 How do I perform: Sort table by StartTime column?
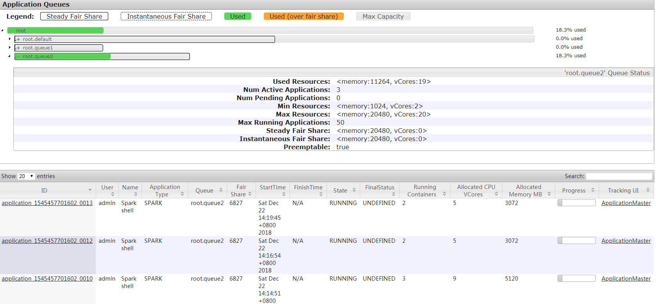pyautogui.click(x=273, y=190)
